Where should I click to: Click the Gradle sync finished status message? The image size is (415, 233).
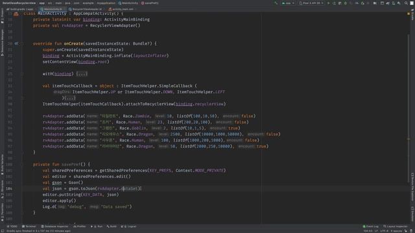(38, 231)
